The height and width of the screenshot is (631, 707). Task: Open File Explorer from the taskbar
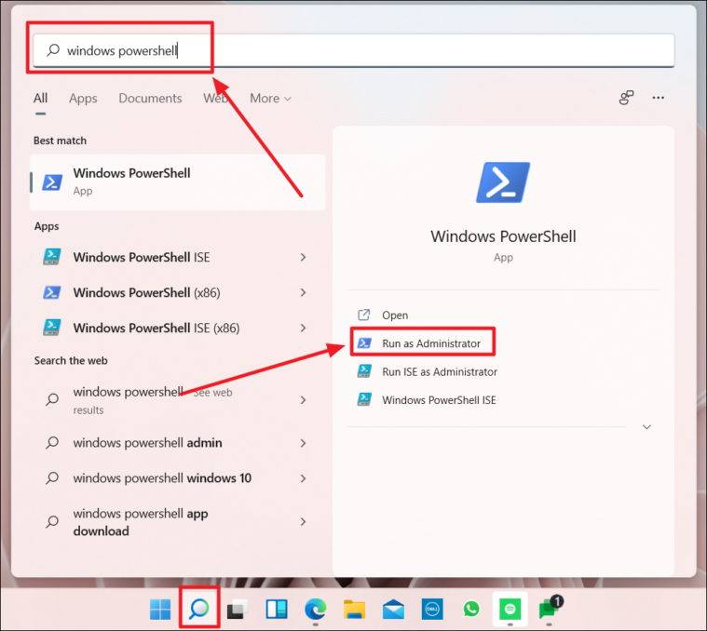click(354, 610)
